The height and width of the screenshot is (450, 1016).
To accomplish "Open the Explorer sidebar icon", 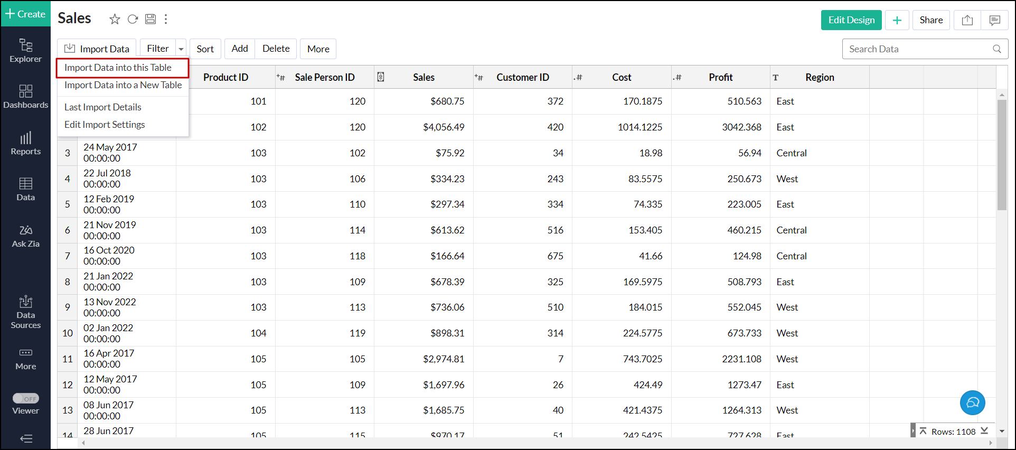I will click(25, 51).
